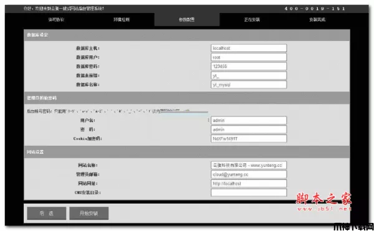This screenshot has height=231, width=374.
Task: Click the 数据库密码 label
Action: pyautogui.click(x=88, y=67)
